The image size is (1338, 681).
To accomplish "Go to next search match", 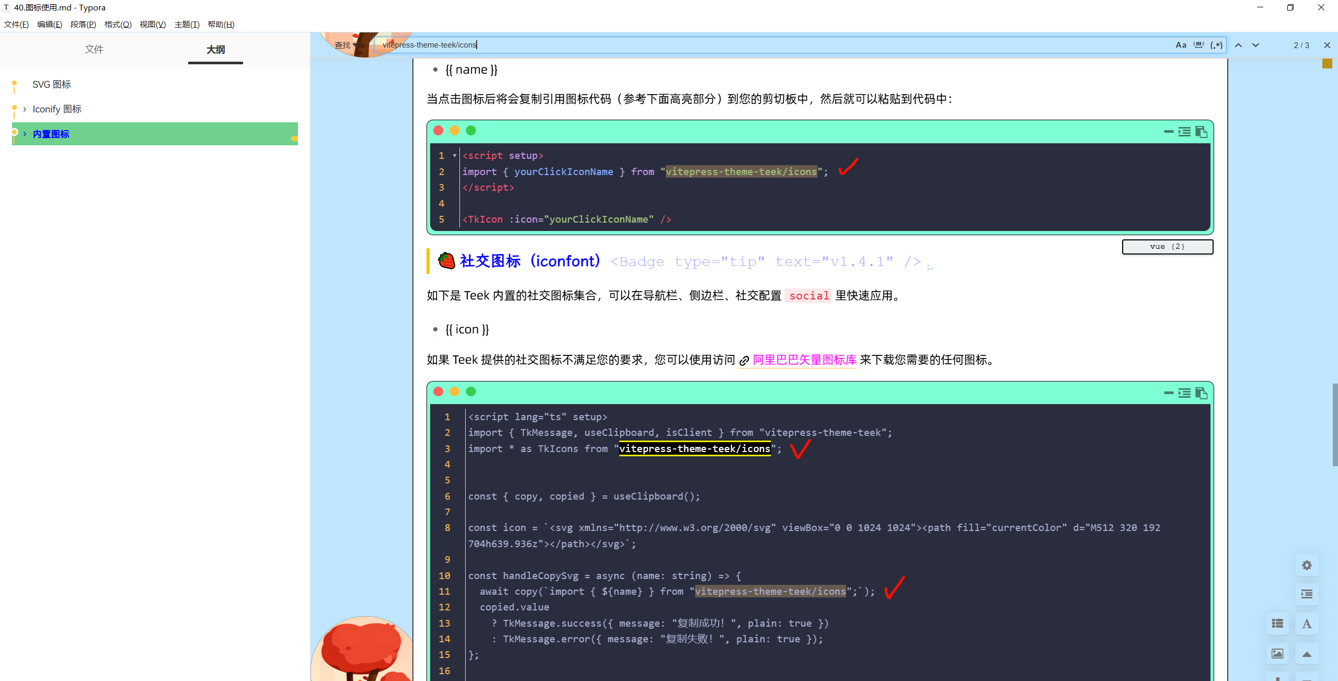I will [x=1255, y=45].
